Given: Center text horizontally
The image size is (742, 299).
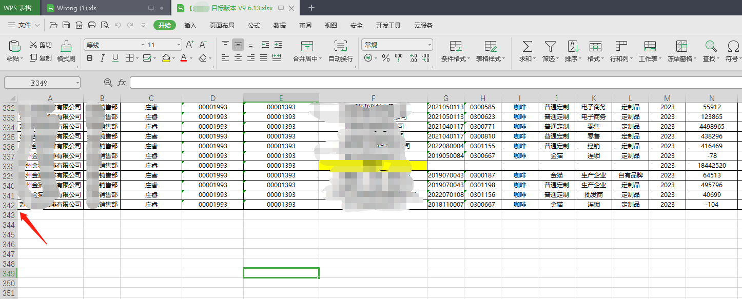Looking at the screenshot, I should [238, 58].
